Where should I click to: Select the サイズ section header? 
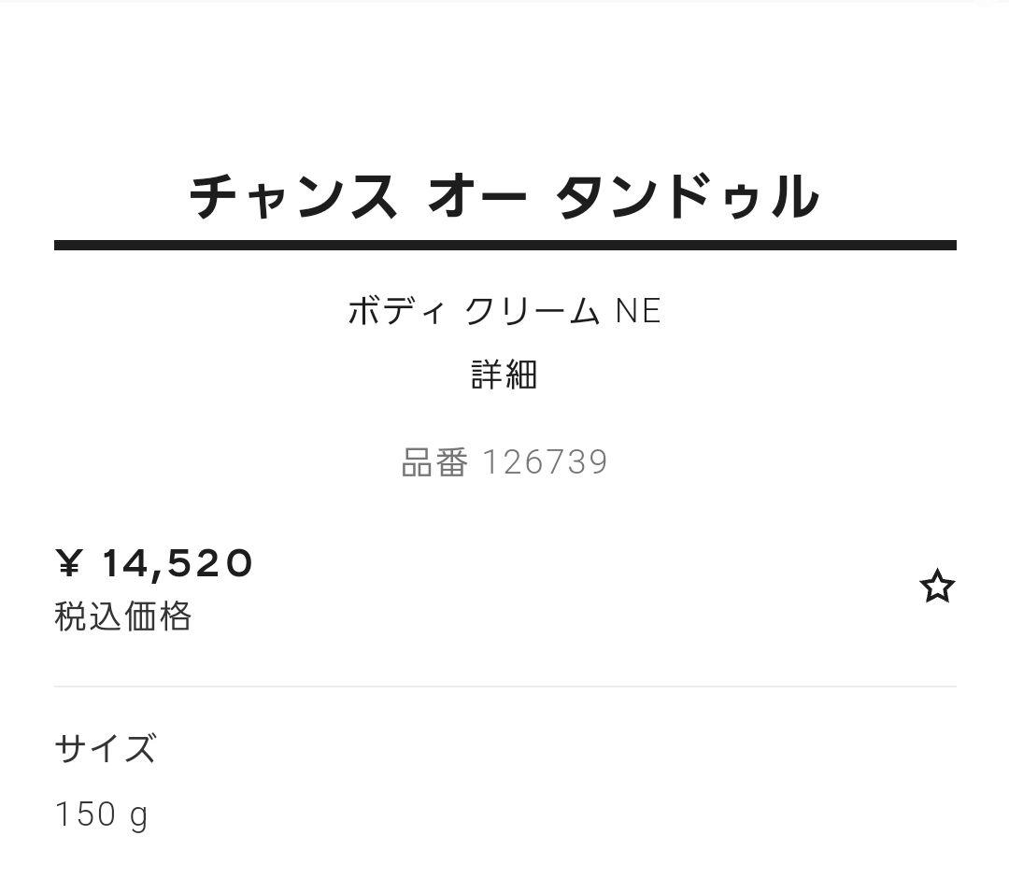[x=105, y=748]
